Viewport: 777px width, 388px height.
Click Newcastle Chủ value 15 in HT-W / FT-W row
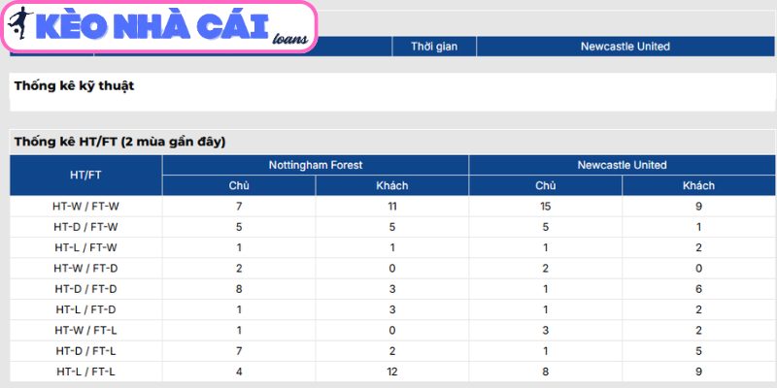point(545,207)
